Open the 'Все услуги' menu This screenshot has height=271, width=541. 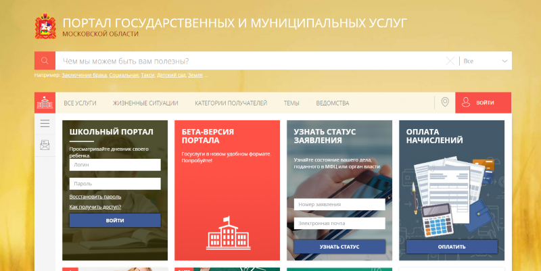(x=80, y=103)
